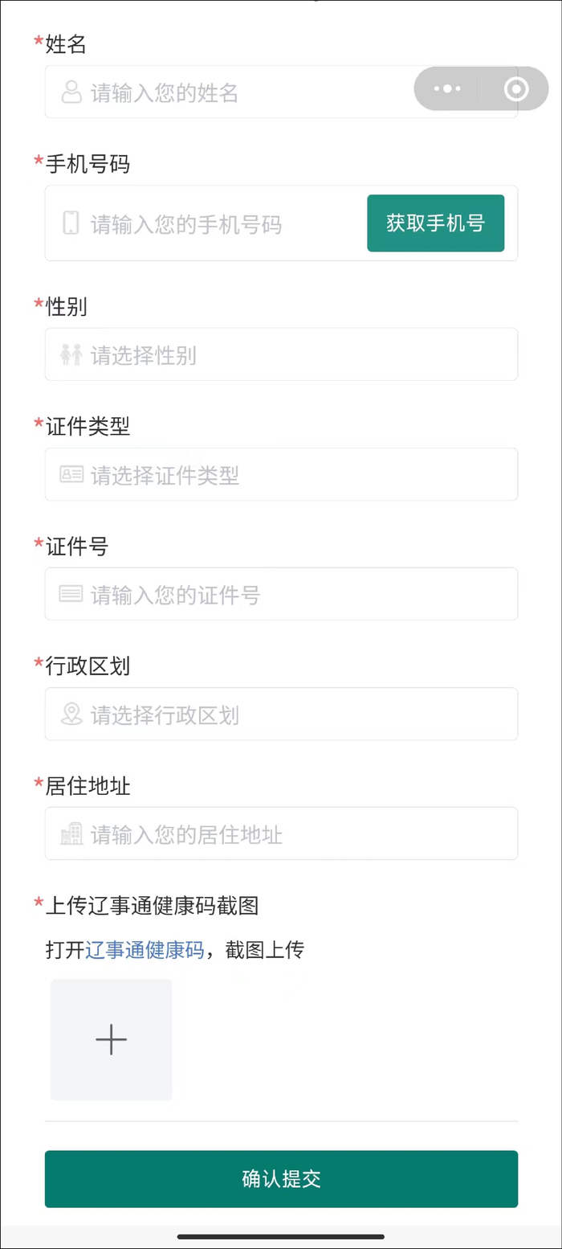Click the building icon in the address field
This screenshot has width=562, height=1249.
[71, 833]
